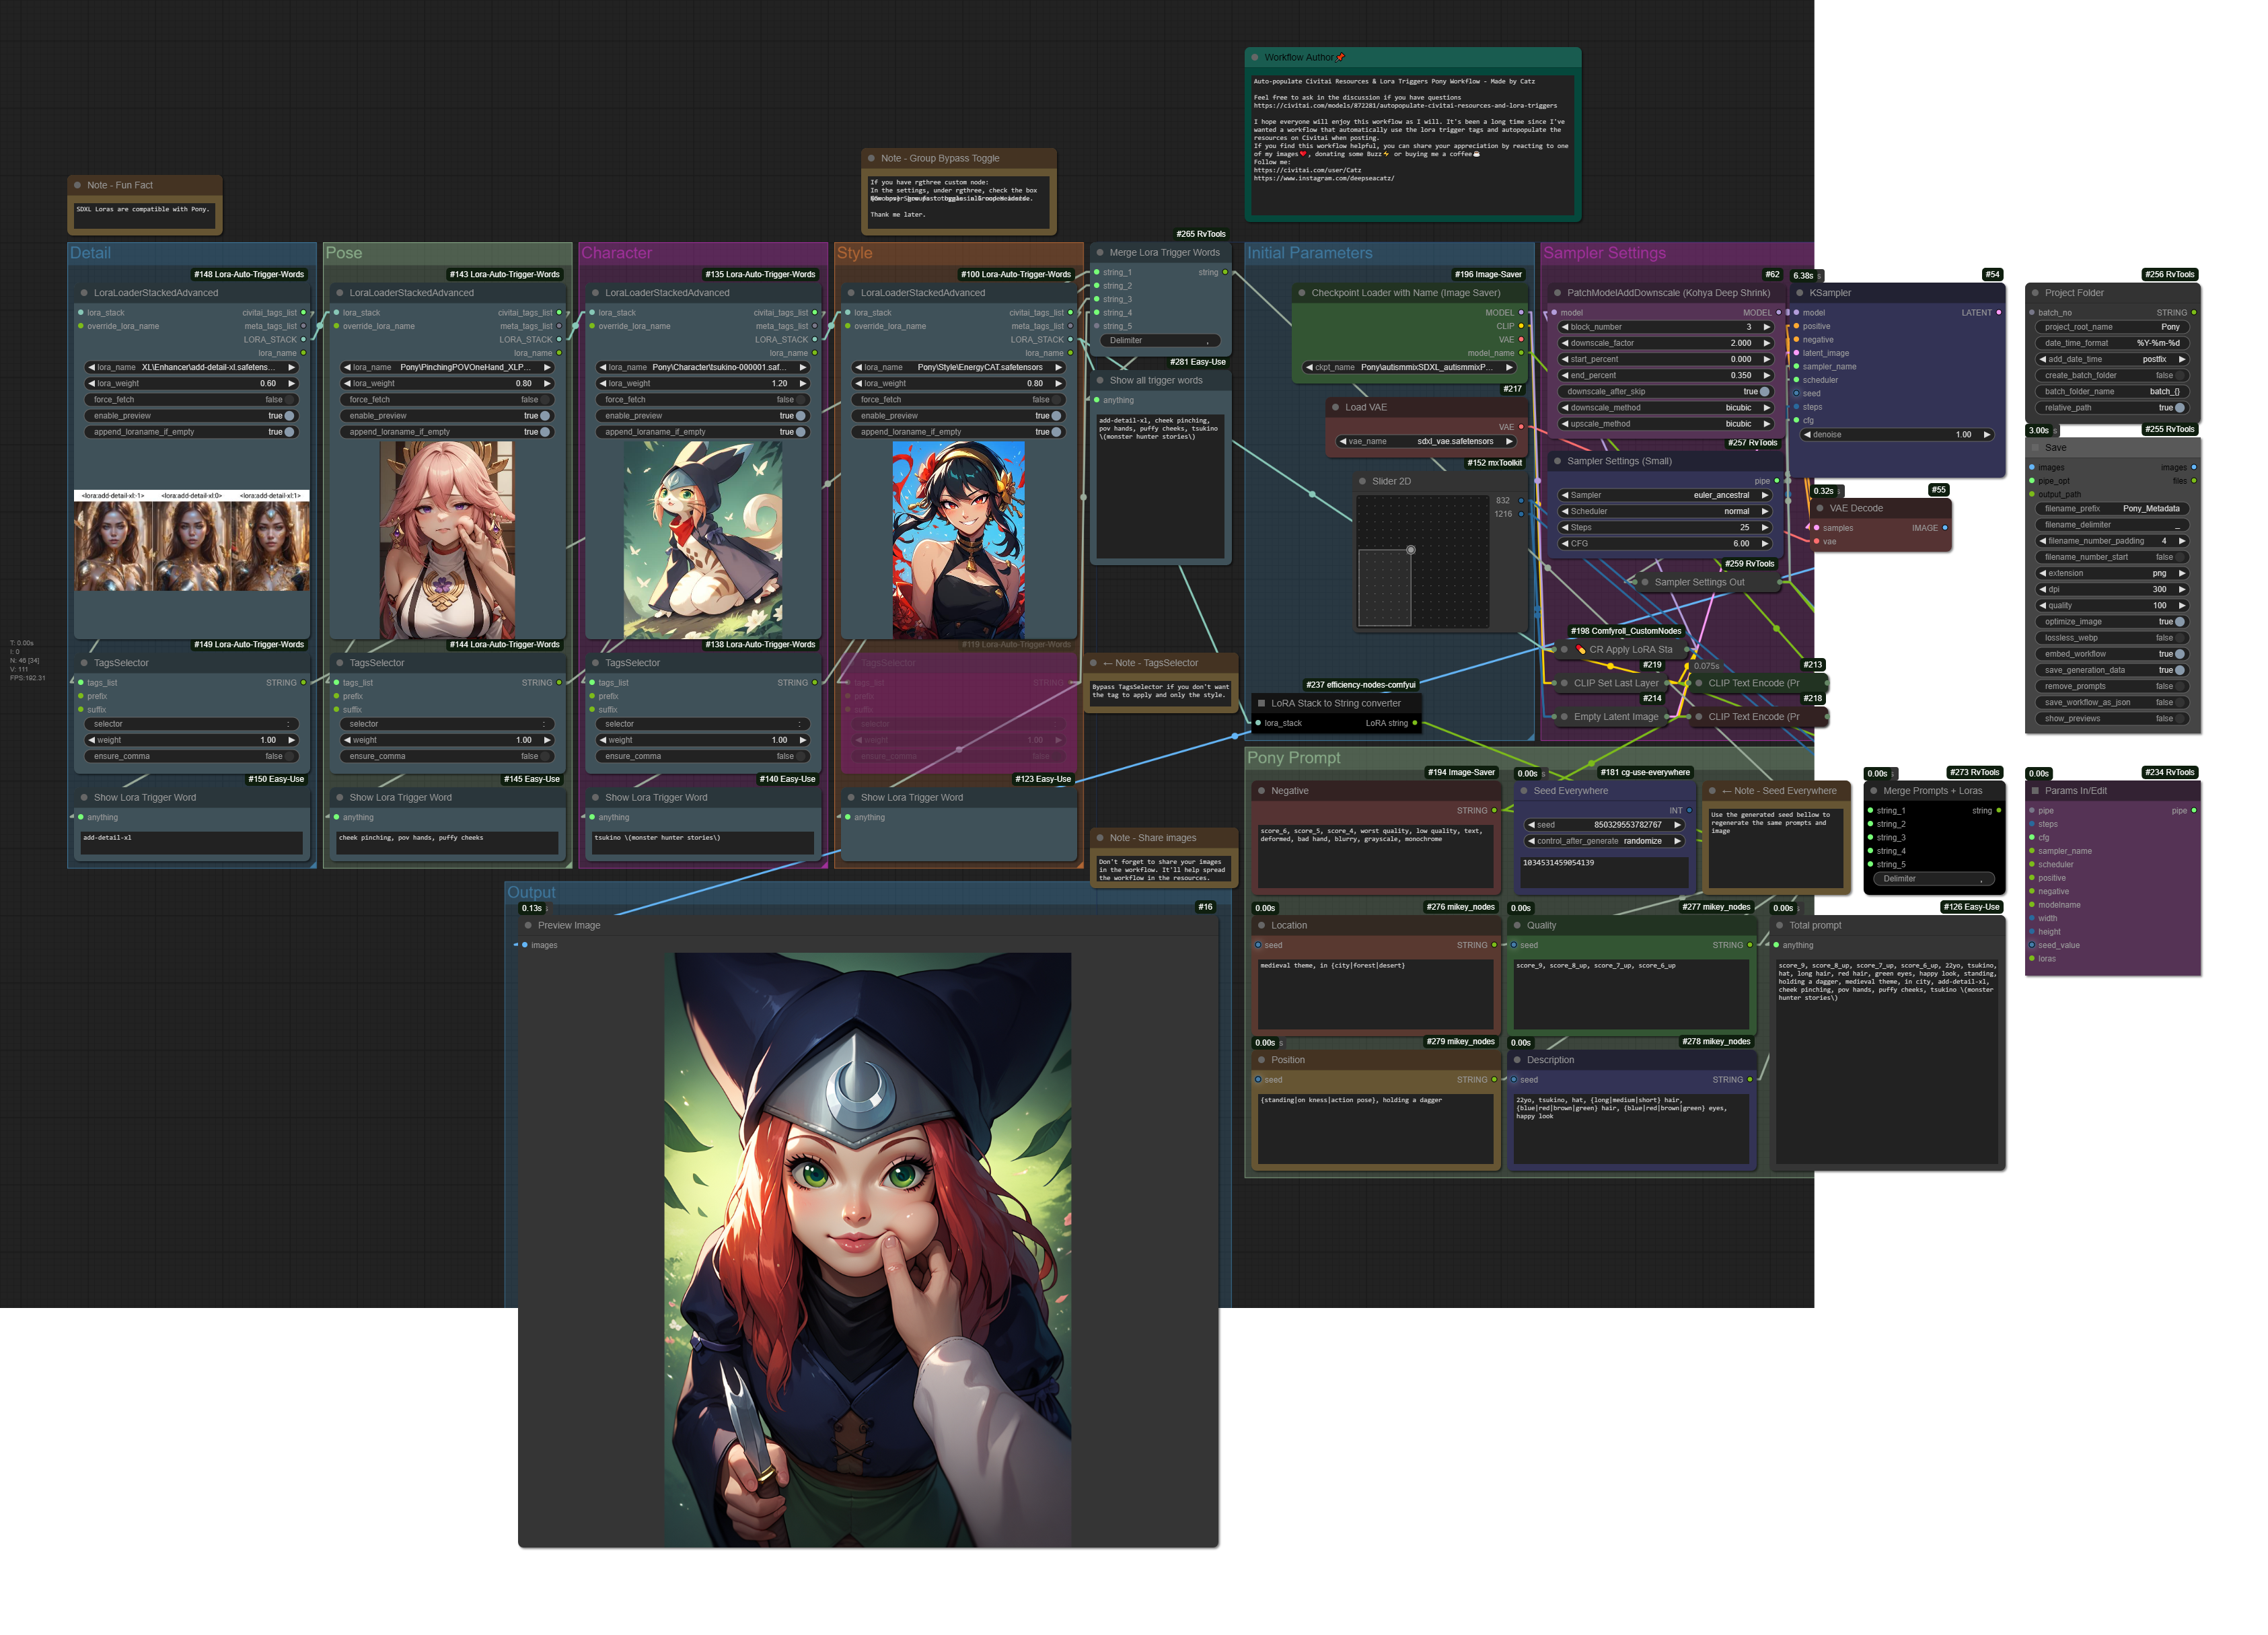The width and height of the screenshot is (2268, 1635).
Task: Click the Slider 2D handle knob
Action: tap(1410, 550)
